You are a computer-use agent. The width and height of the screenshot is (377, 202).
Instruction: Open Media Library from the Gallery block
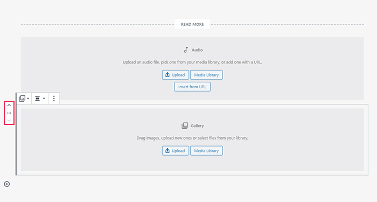206,151
